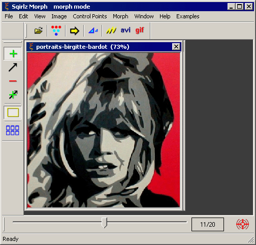Click the colored dots control points icon
The width and height of the screenshot is (256, 245).
click(x=56, y=30)
